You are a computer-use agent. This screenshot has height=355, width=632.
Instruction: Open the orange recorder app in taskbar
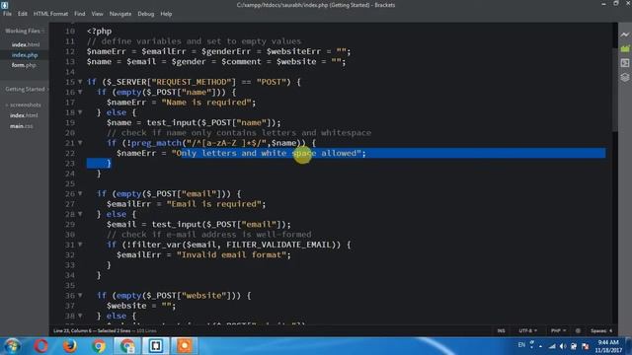coord(185,346)
